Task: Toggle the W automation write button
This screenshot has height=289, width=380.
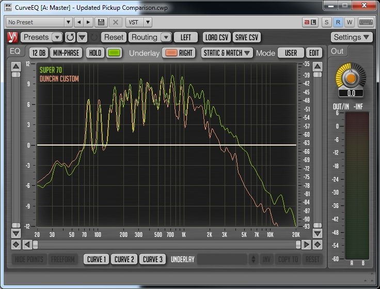Action: 349,22
